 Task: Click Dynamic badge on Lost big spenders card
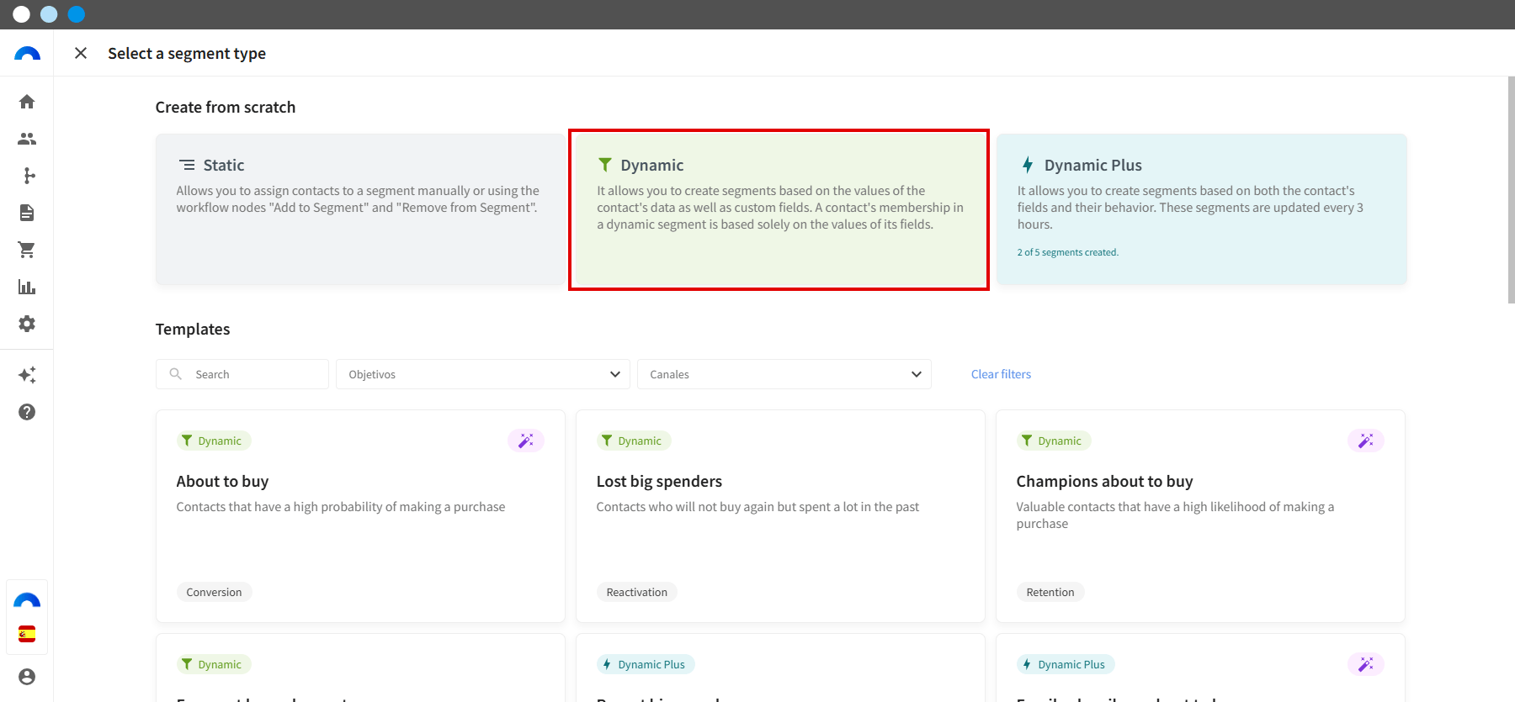(634, 441)
